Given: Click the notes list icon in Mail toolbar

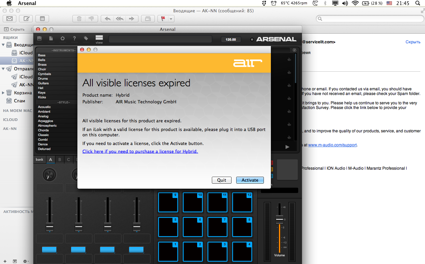Looking at the screenshot, I should [x=42, y=19].
